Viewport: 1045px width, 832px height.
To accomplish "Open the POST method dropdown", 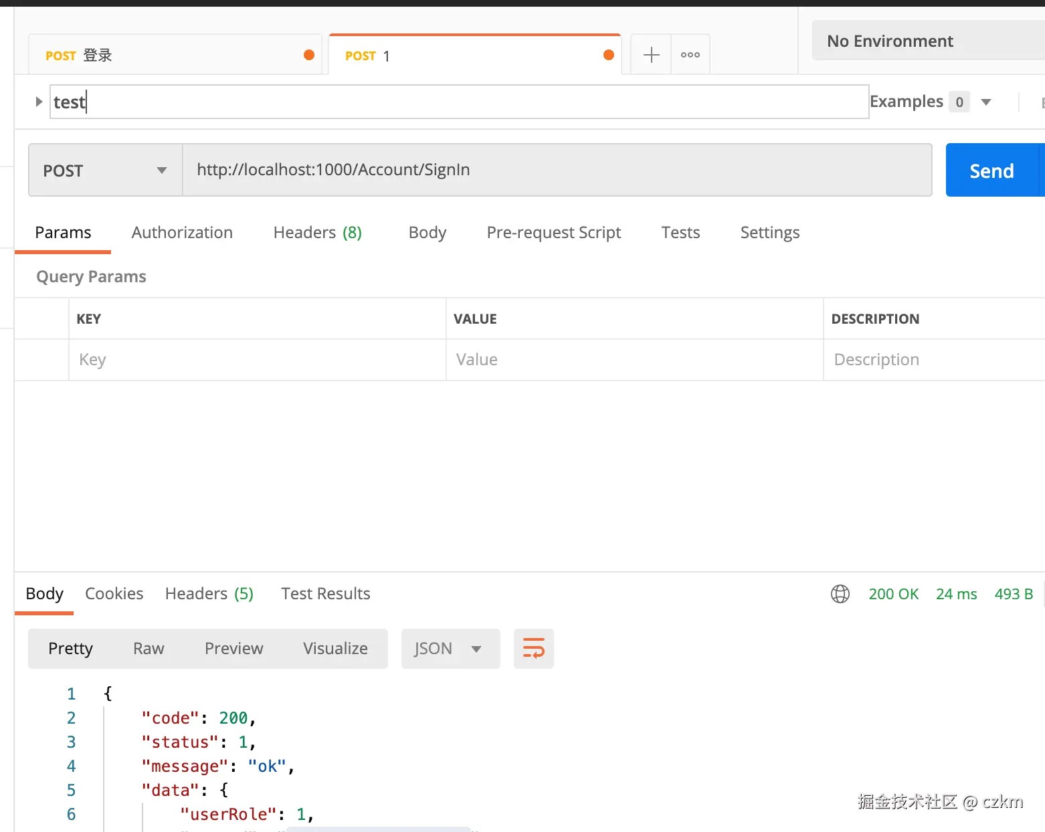I will [106, 171].
